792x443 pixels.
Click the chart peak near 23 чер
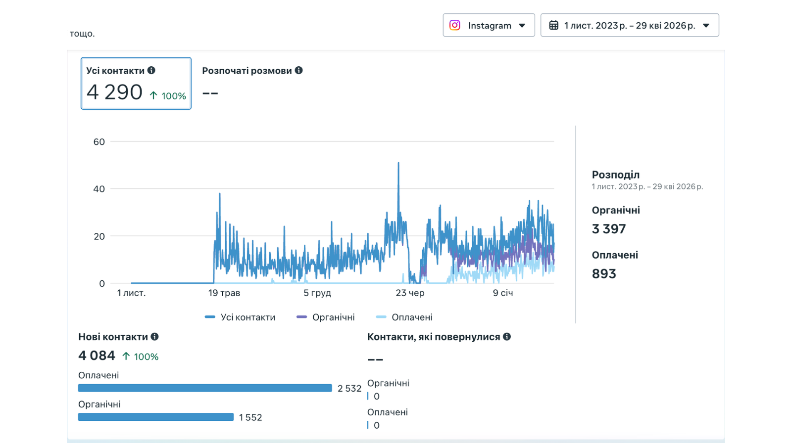pyautogui.click(x=398, y=163)
